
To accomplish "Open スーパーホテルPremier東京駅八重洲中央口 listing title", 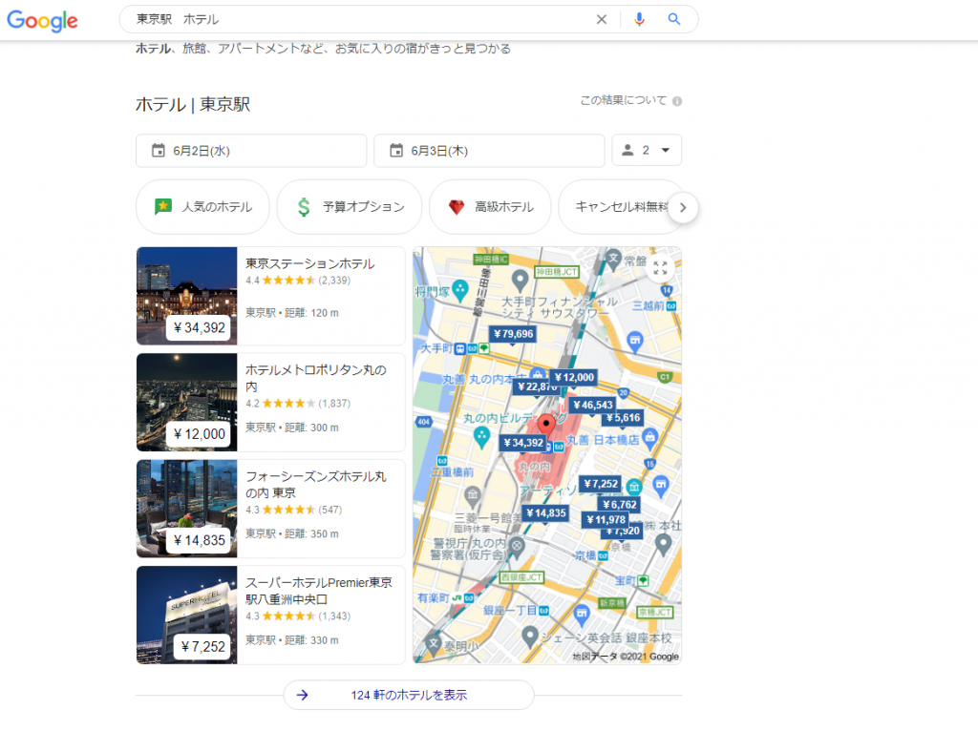I will (x=319, y=591).
